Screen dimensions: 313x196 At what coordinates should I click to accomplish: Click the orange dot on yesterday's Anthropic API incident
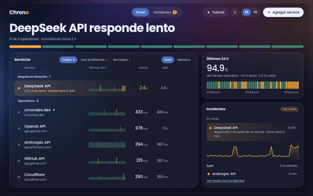pos(209,174)
